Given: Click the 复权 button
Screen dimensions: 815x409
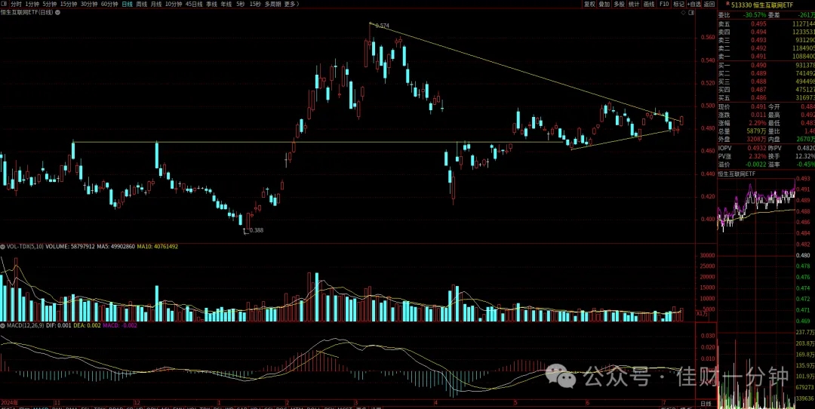Looking at the screenshot, I should (589, 4).
